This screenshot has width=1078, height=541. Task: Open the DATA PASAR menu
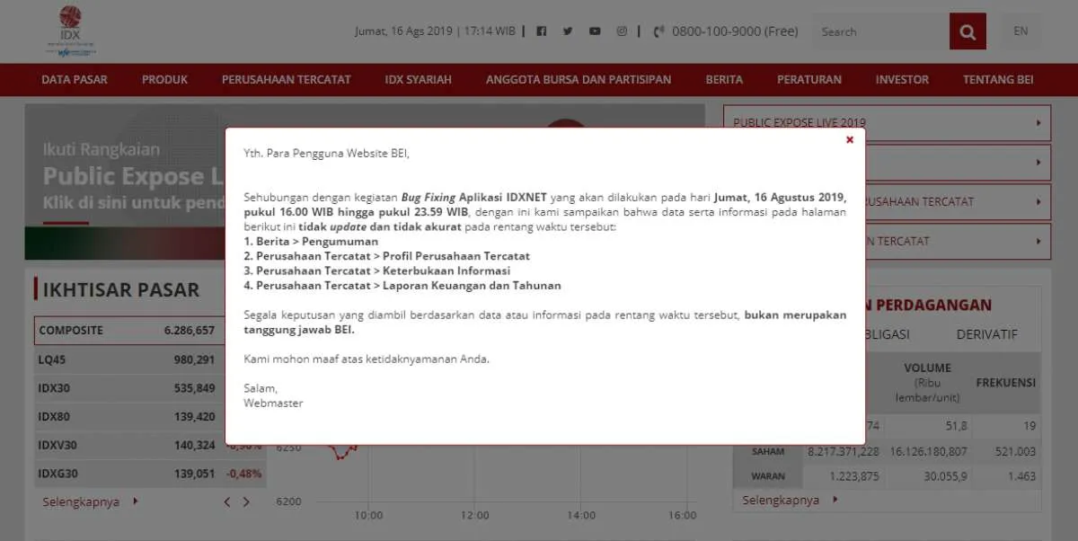(74, 79)
